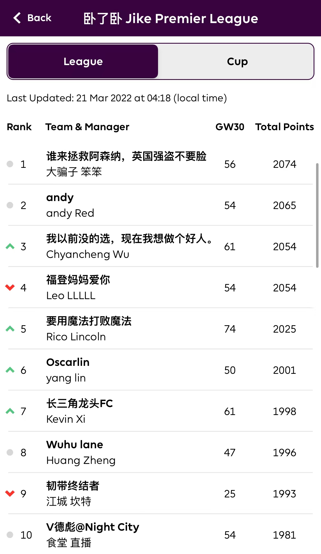Click red down arrow beside rank 4

(x=10, y=288)
